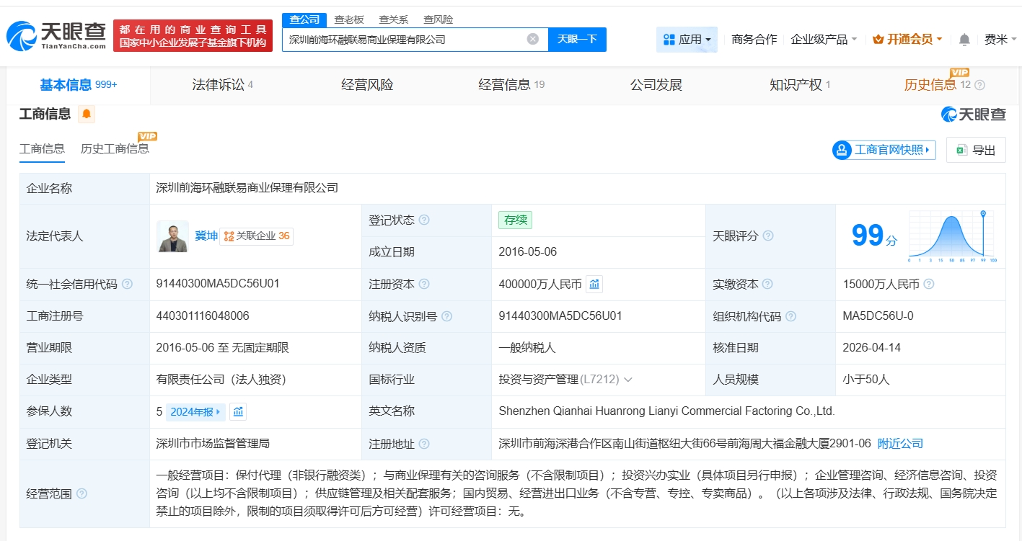Switch to the 法律诉讼 tab
The height and width of the screenshot is (541, 1022).
click(216, 84)
